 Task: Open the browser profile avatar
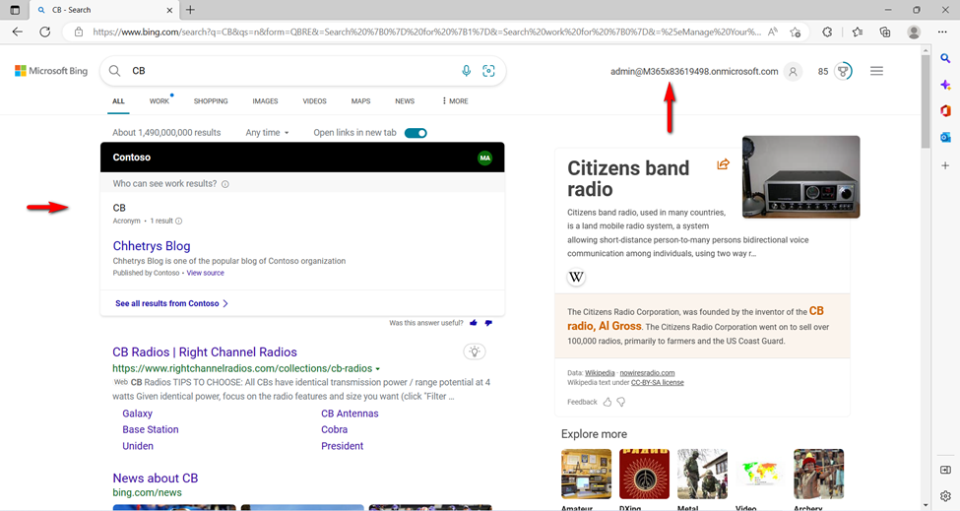coord(914,32)
